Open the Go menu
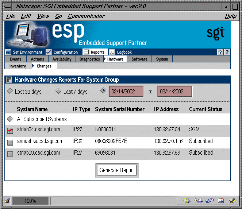 58,16
